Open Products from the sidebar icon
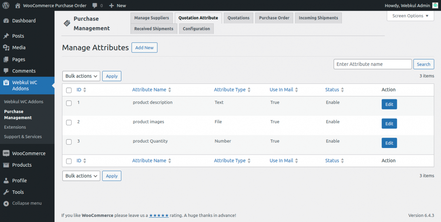This screenshot has width=441, height=222. point(8,165)
